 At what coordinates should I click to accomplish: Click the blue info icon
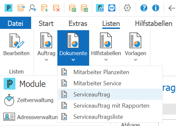click(156, 8)
